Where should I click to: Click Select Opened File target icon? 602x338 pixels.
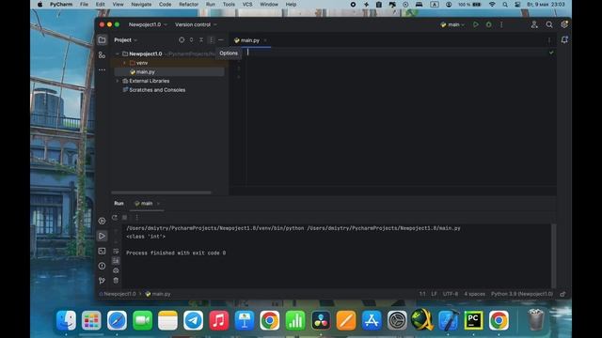pos(182,39)
